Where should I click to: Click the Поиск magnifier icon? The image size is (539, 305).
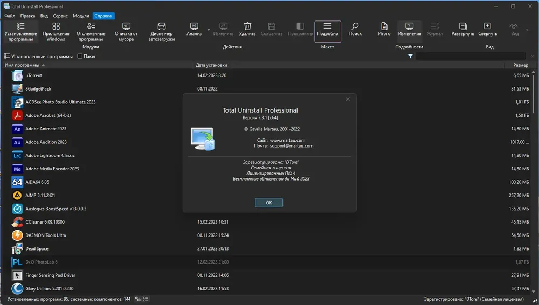(x=355, y=26)
